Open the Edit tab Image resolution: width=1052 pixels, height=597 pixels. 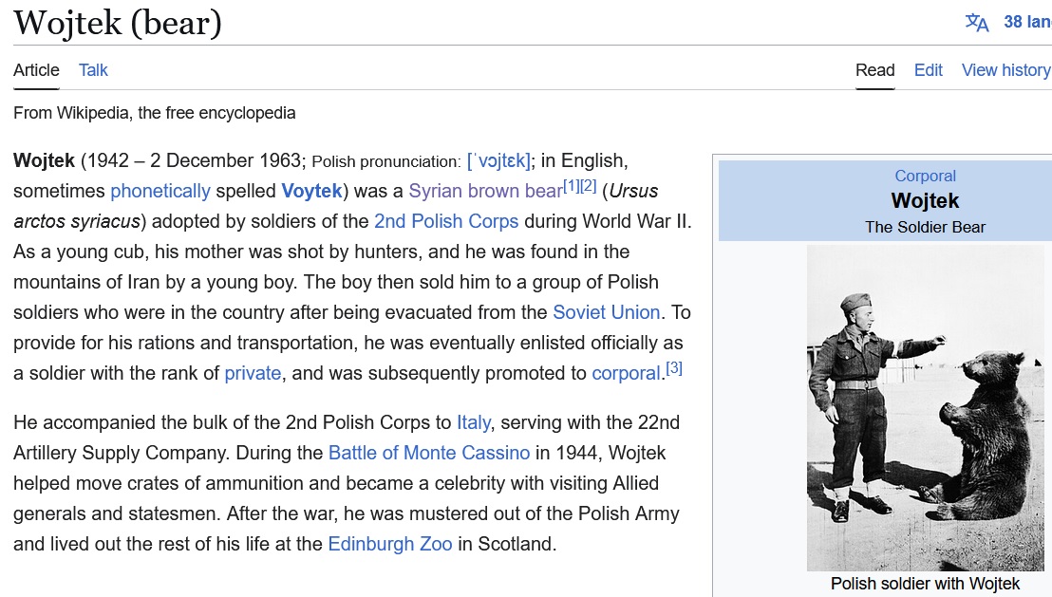(928, 70)
